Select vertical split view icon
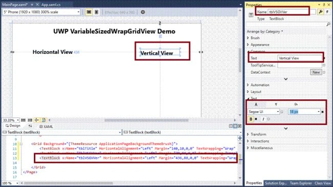The width and height of the screenshot is (333, 187). (231, 126)
